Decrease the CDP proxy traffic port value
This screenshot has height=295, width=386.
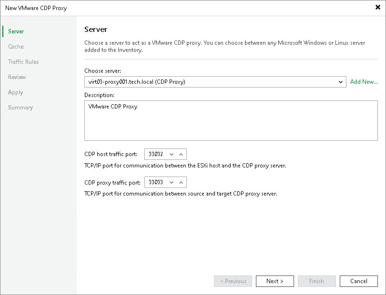172,182
